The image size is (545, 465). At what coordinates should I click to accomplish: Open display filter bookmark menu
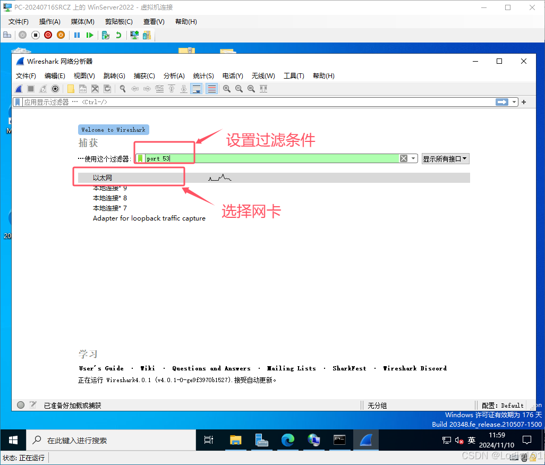pos(18,102)
